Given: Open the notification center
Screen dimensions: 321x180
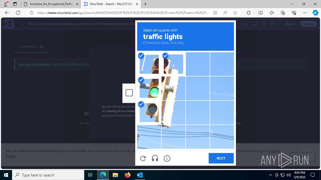Looking at the screenshot, I should [313, 175].
